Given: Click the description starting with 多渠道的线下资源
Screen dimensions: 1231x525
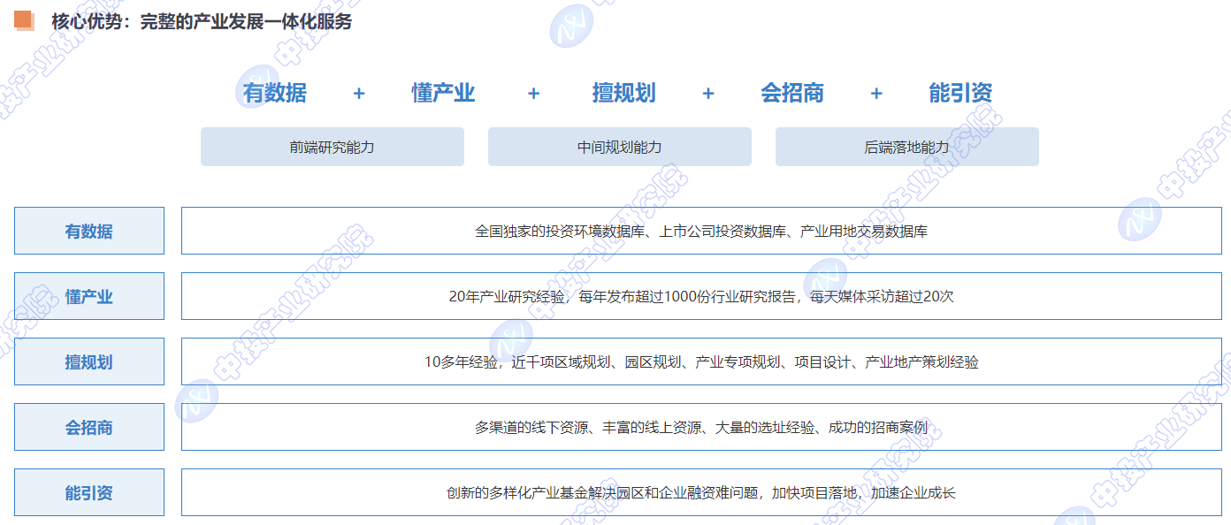Looking at the screenshot, I should point(700,427).
